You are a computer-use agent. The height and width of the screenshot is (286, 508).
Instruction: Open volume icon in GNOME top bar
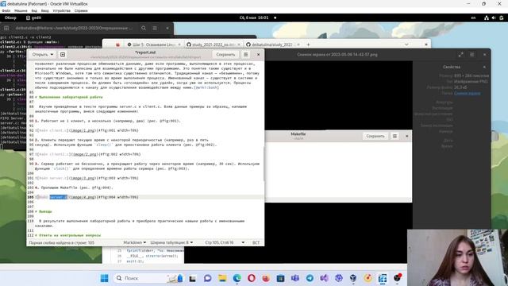coord(494,17)
